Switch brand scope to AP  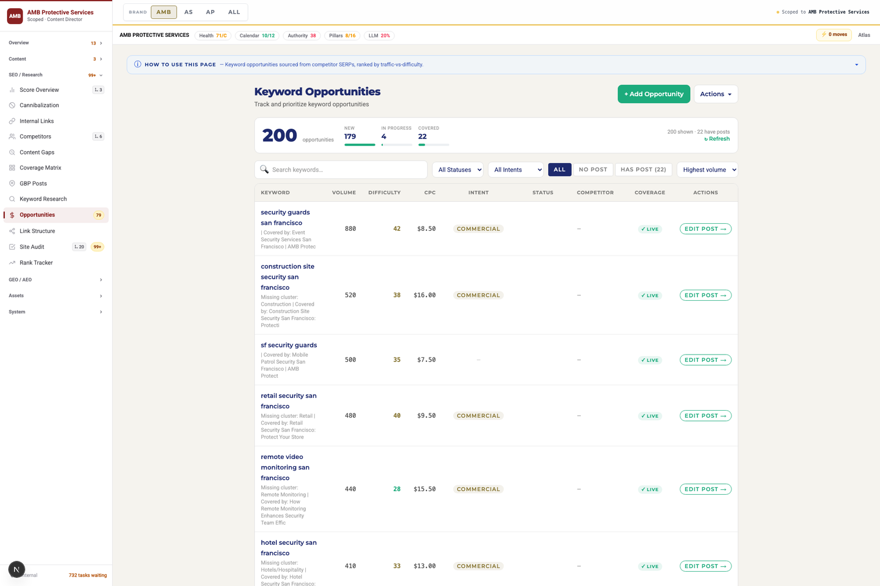pos(210,12)
